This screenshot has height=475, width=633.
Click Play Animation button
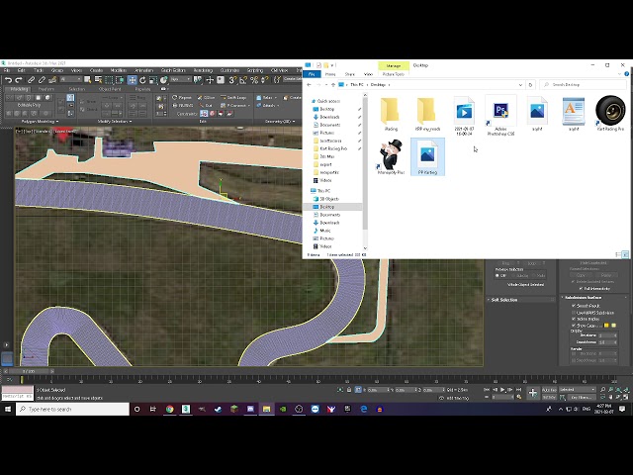[x=502, y=390]
